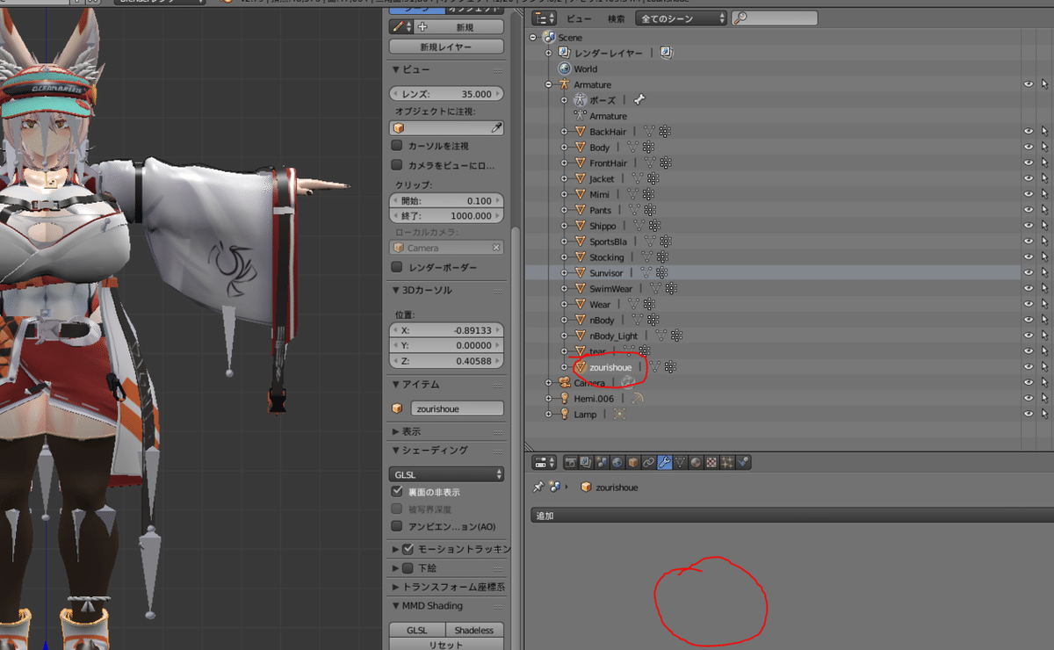Screen dimensions: 1054x650
Task: Collapse the 3Dカーソル panel header
Action: 447,290
